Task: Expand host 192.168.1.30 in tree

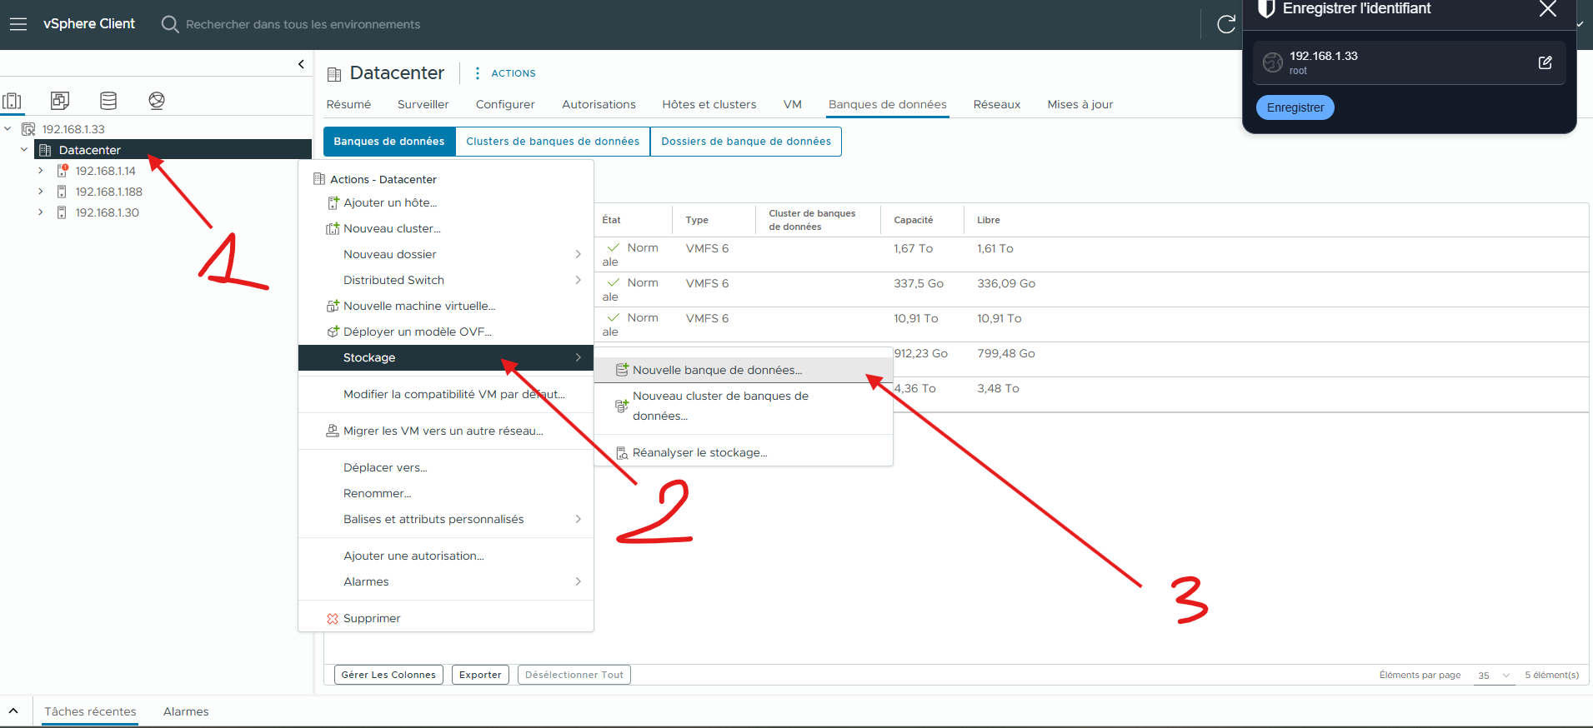Action: (x=40, y=212)
